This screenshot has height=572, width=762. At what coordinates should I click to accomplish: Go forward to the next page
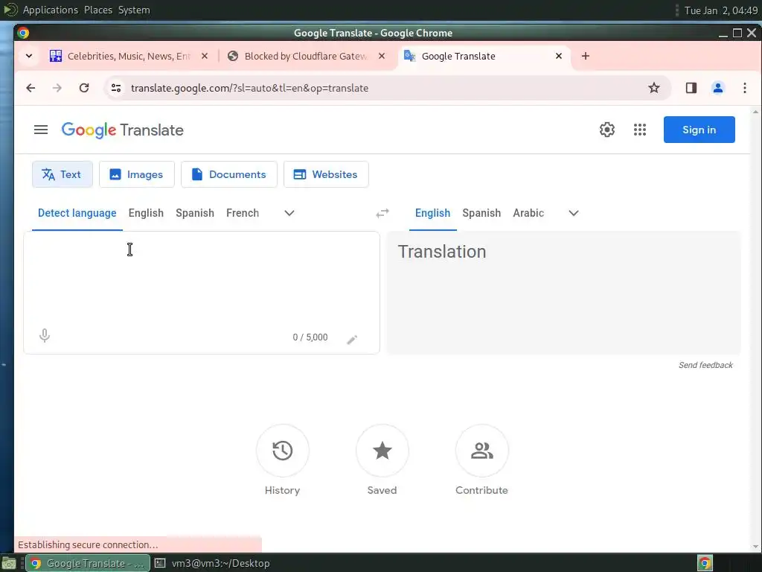tap(57, 88)
